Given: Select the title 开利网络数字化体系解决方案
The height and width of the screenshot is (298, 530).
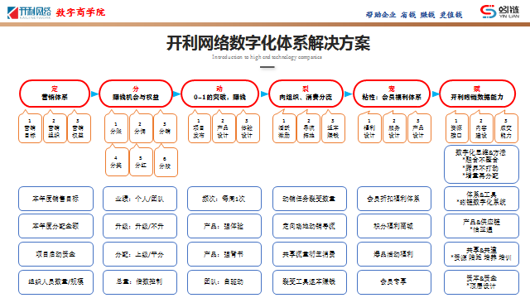Looking at the screenshot, I should click(x=268, y=43).
